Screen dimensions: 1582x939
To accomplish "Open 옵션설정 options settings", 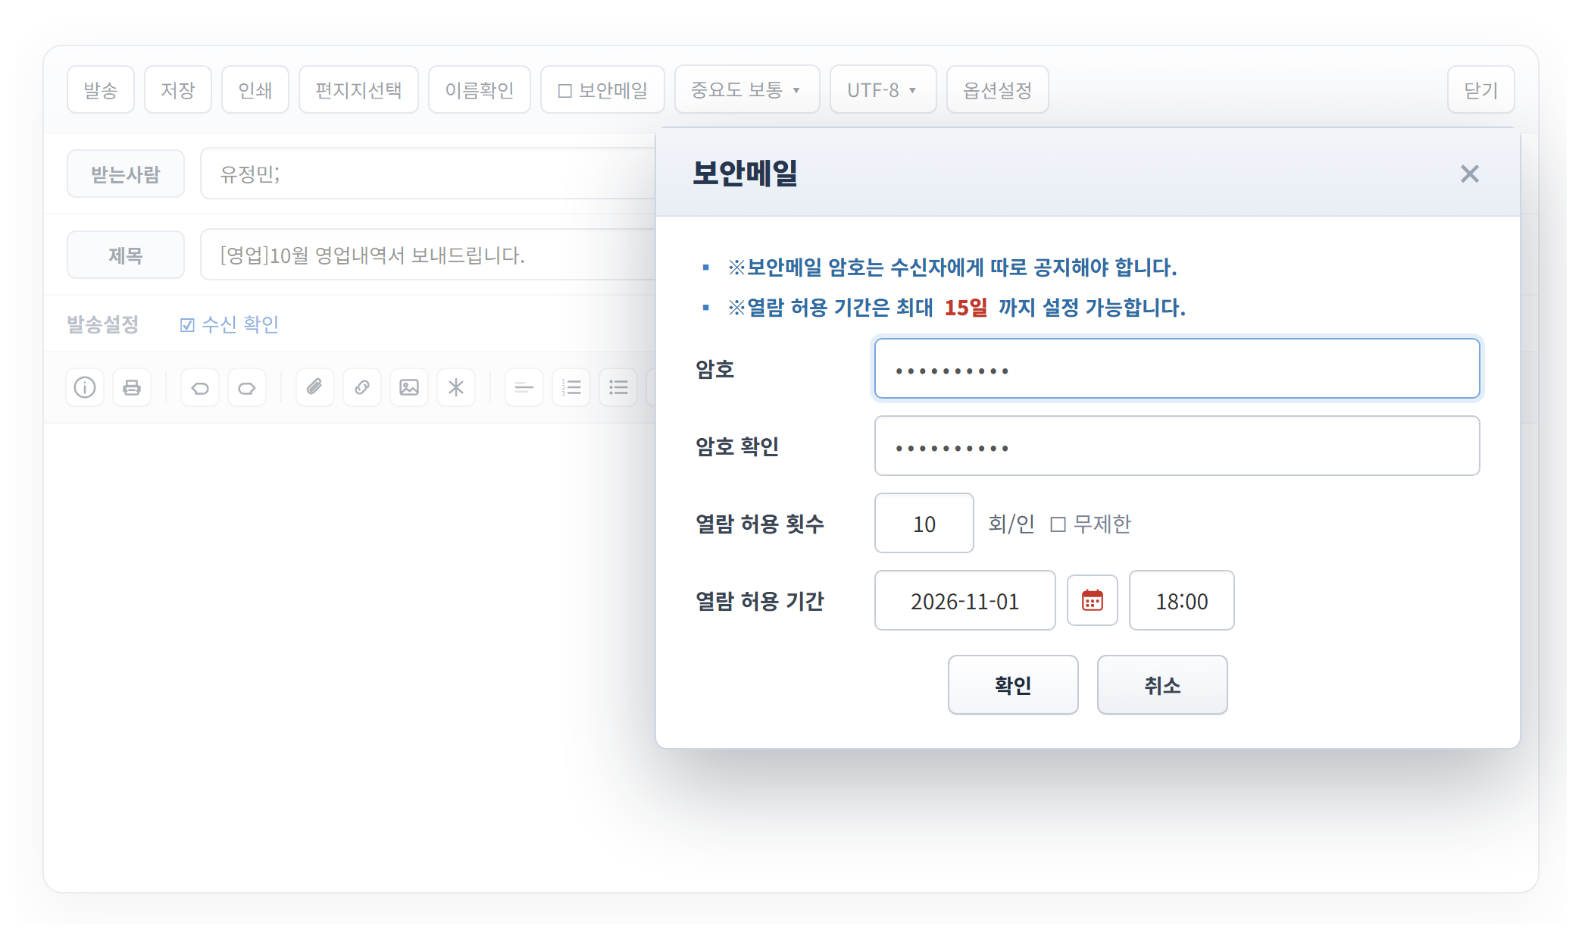I will point(997,90).
